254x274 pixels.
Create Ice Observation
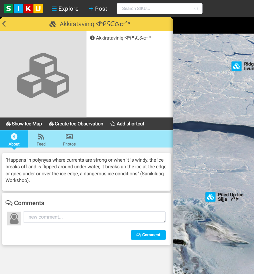tap(76, 124)
